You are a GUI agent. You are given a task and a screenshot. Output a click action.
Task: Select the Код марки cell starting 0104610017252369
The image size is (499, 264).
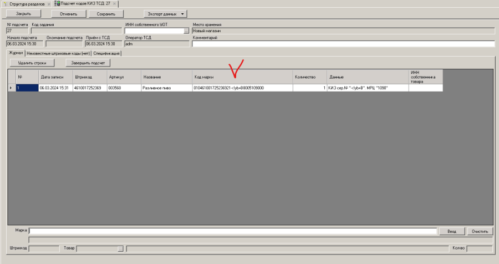[242, 88]
